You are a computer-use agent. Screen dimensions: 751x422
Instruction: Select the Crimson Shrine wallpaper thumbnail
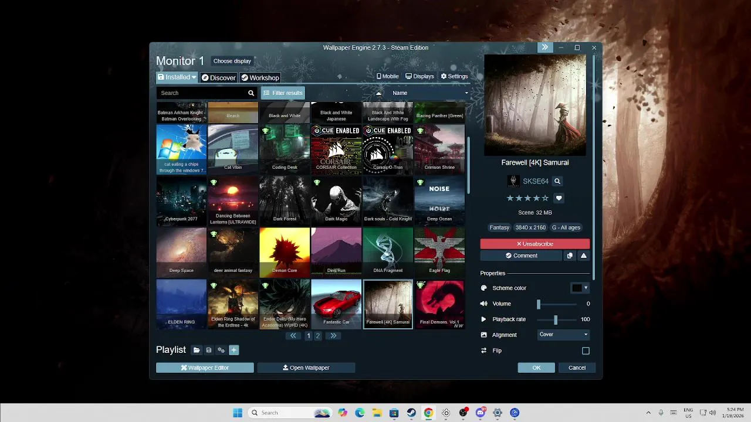point(439,149)
